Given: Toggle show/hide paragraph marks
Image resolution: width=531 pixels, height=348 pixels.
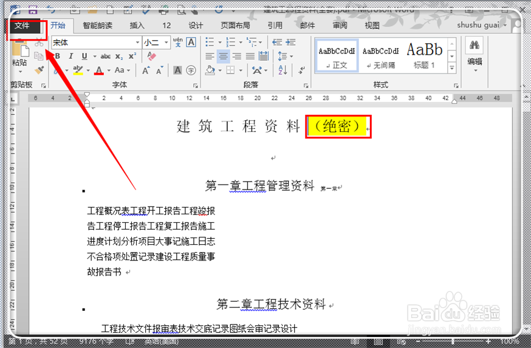Looking at the screenshot, I should click(302, 70).
